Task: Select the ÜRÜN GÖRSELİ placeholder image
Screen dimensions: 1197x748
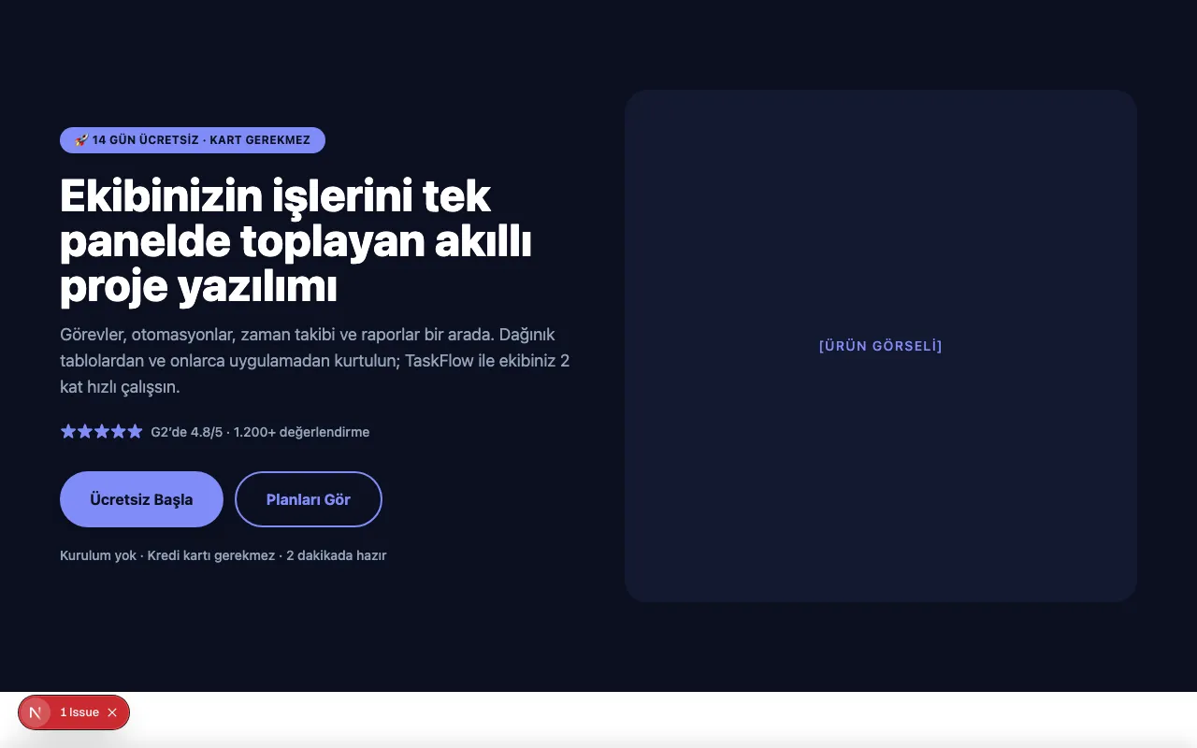Action: click(881, 346)
